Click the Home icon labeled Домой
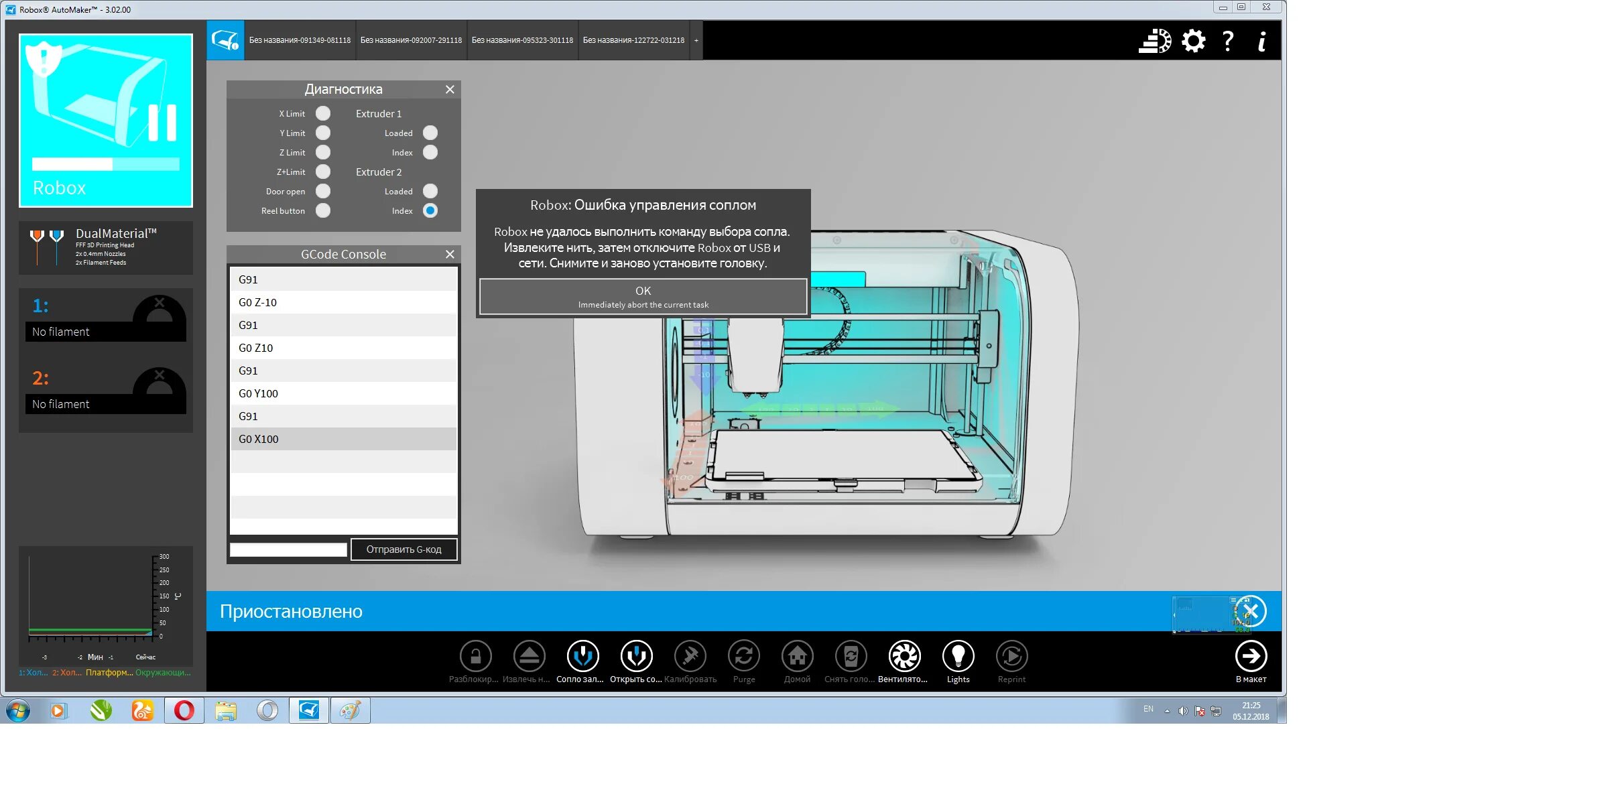Viewport: 1614px width, 792px height. pyautogui.click(x=797, y=656)
